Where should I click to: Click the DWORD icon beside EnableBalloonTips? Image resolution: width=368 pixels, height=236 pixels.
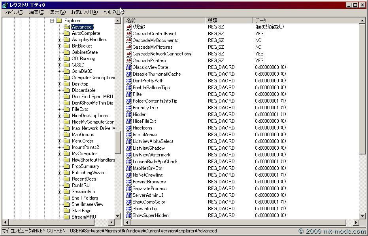point(129,88)
